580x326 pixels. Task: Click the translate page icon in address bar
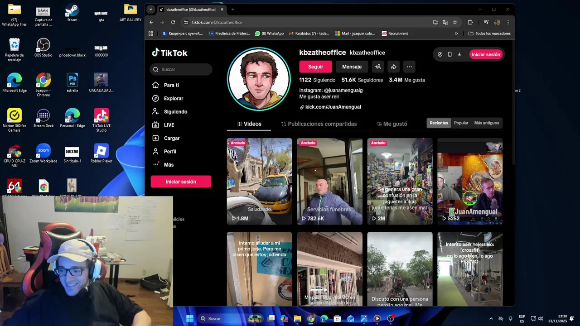[445, 22]
